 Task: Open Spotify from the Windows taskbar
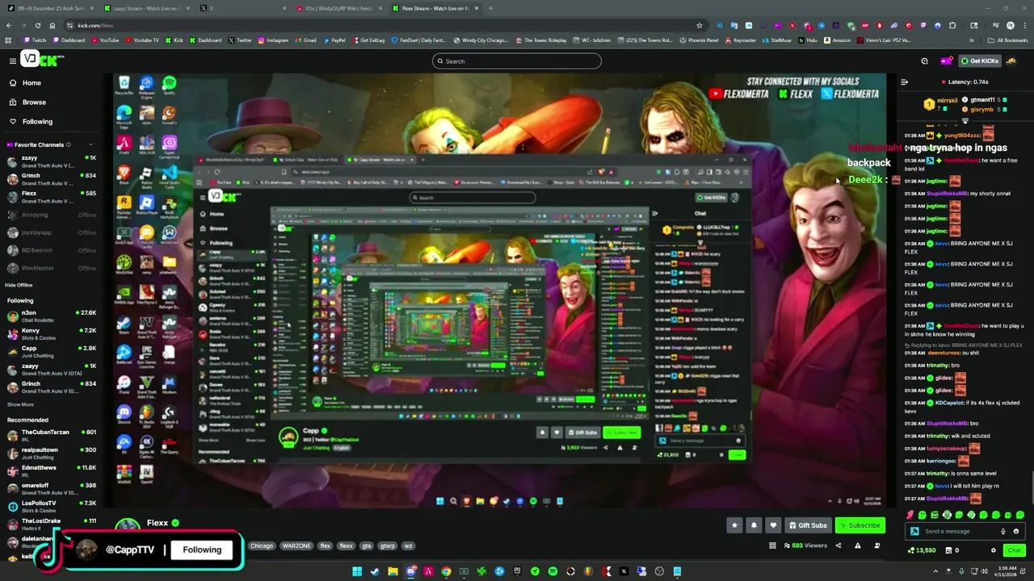tap(553, 571)
